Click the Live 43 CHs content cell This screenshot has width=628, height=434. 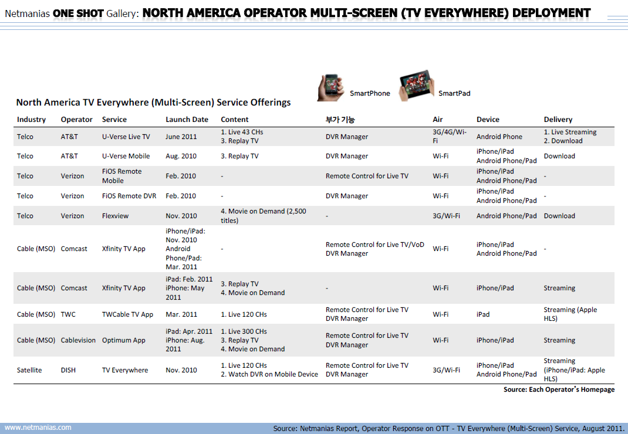tap(242, 132)
